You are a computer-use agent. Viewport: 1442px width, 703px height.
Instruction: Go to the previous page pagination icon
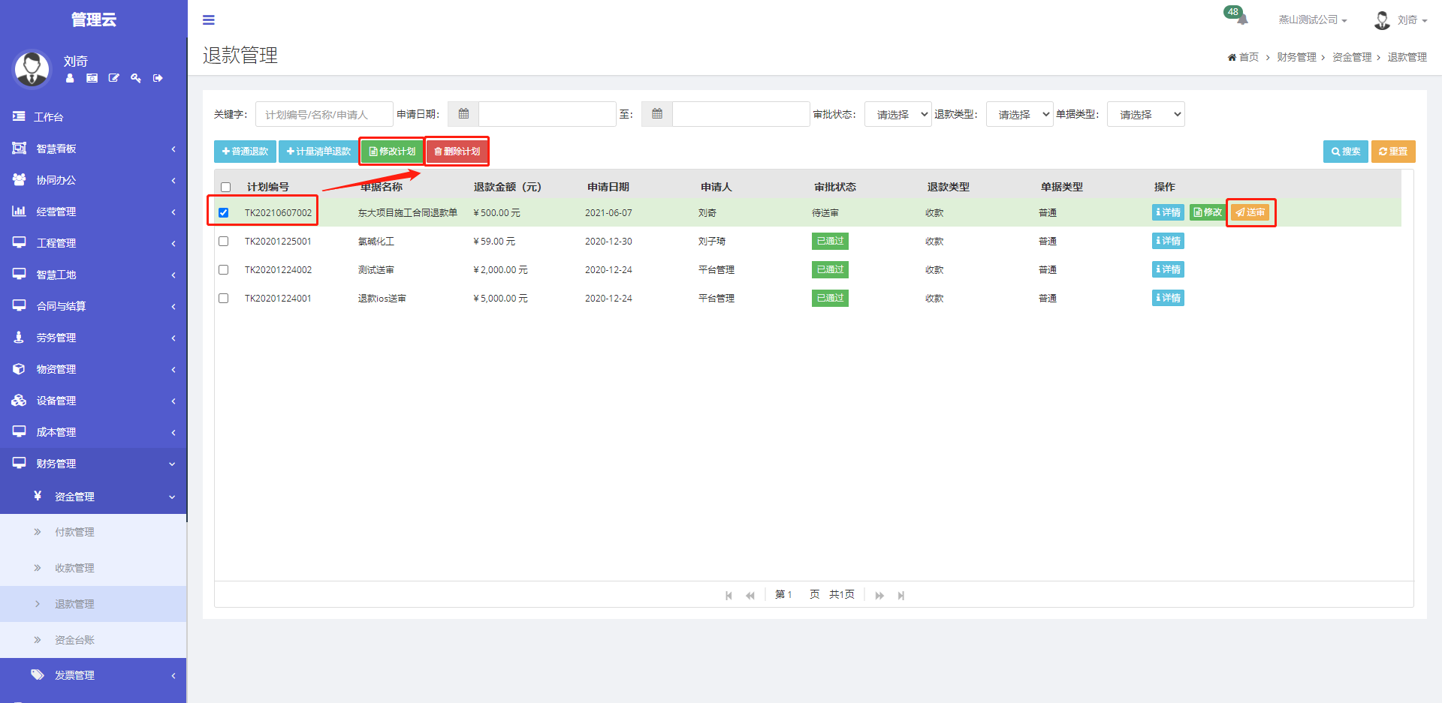point(750,595)
